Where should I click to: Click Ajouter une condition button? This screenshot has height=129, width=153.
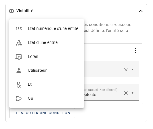(x=42, y=113)
